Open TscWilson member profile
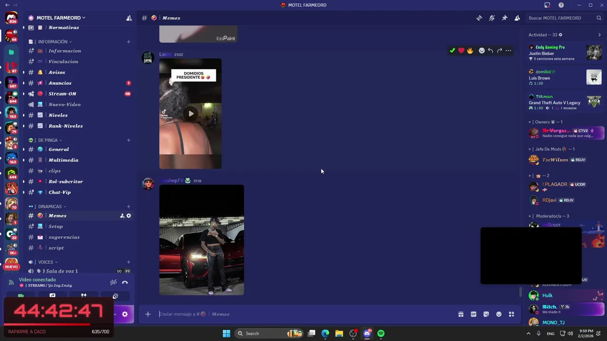The image size is (607, 341). 565,160
